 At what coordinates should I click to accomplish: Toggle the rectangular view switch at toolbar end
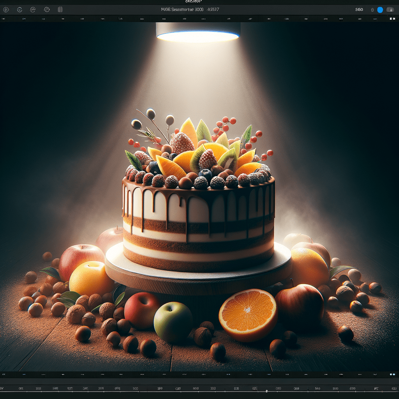click(390, 10)
